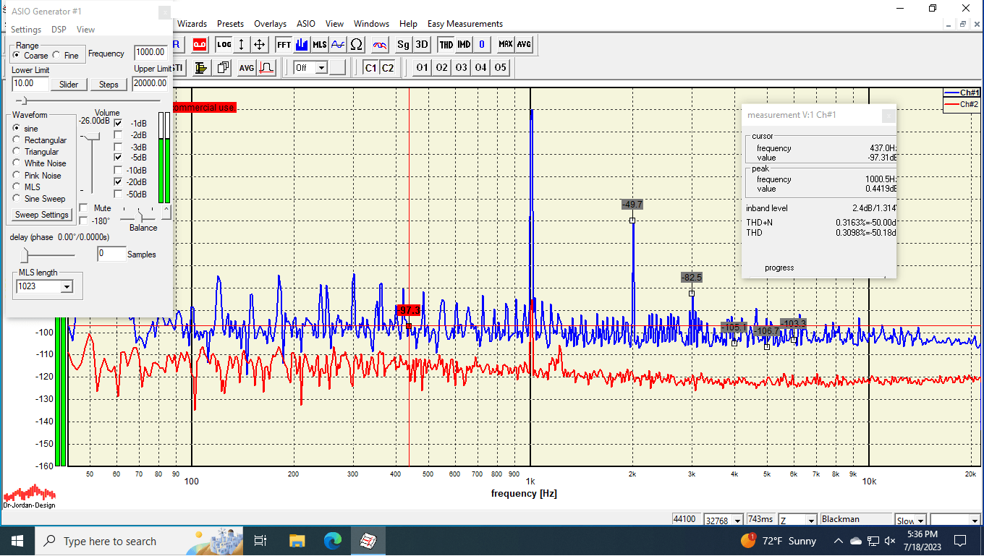984x556 pixels.
Task: Click the vertical double-arrow scale icon
Action: (242, 44)
